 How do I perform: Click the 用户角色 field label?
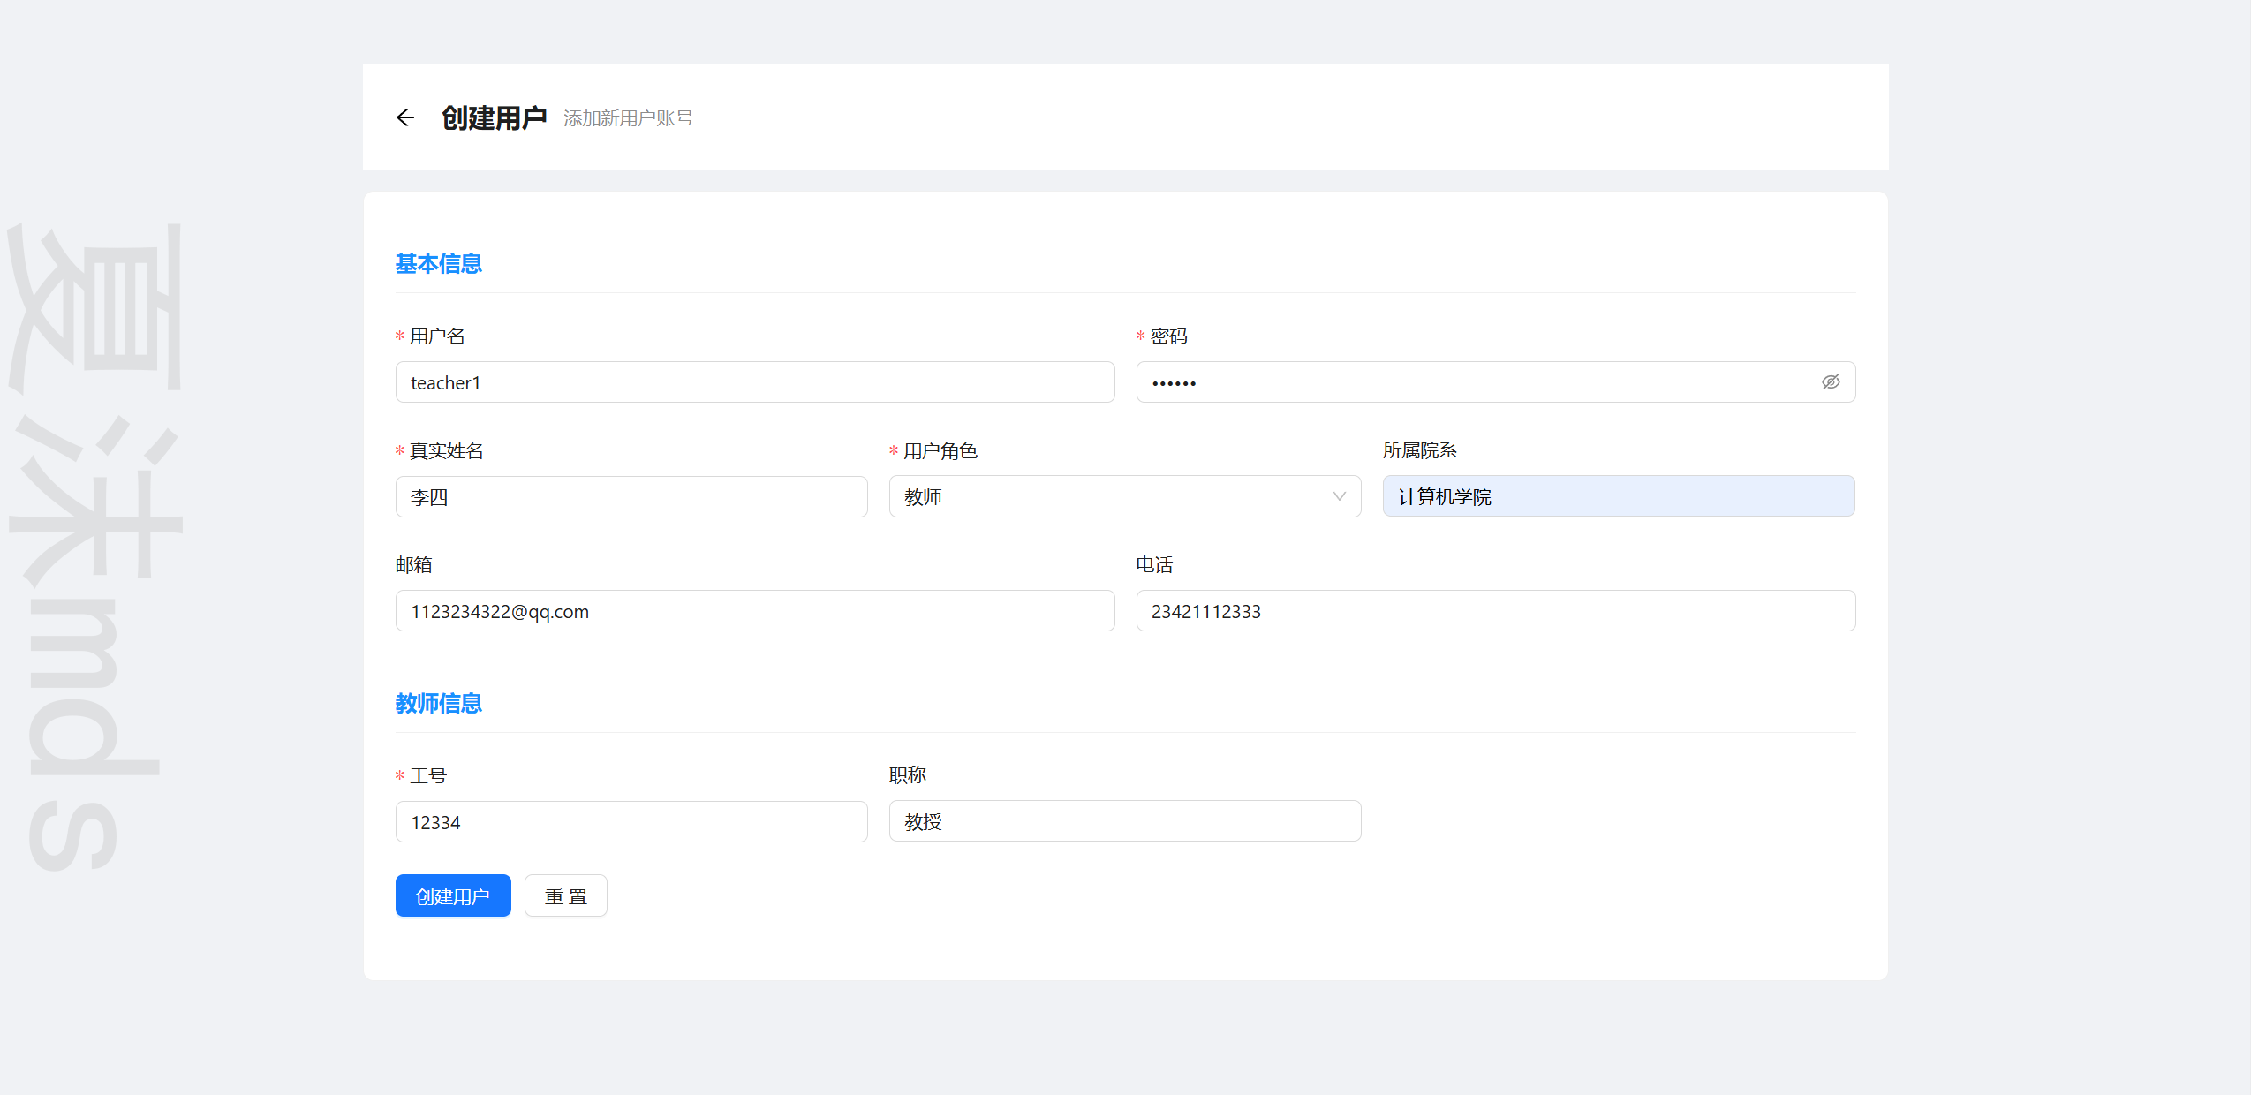(x=940, y=451)
